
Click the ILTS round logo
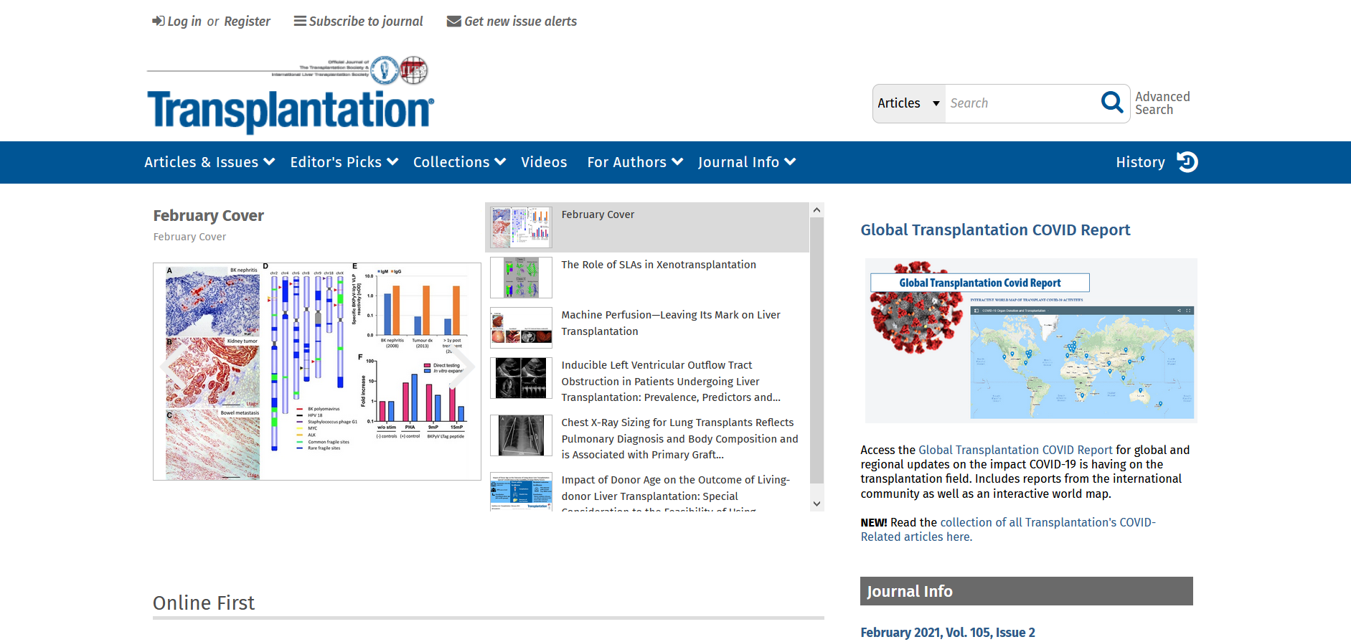pyautogui.click(x=414, y=70)
